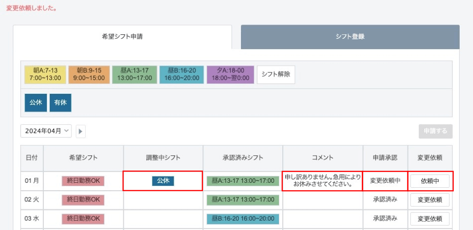The height and width of the screenshot is (230, 473).
Task: Select the 有休 paid leave button
Action: click(x=60, y=103)
